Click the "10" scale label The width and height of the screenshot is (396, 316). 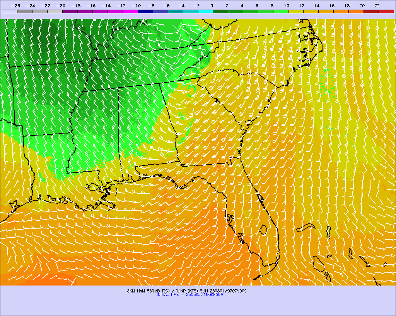click(287, 5)
